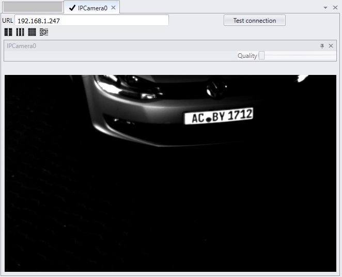Select the four-column grid layout icon
Viewport: 342px width, 277px height.
(32, 32)
